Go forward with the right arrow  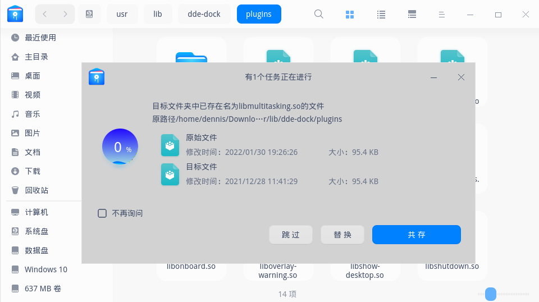tap(65, 14)
